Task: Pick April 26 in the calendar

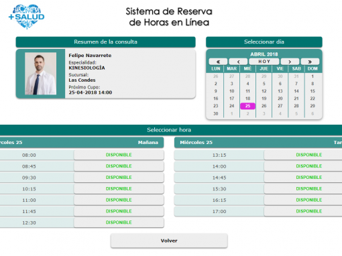Action: click(264, 106)
